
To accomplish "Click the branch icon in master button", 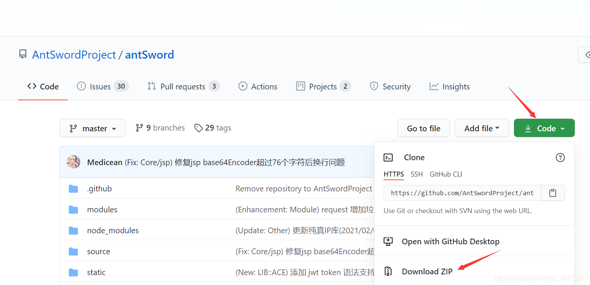I will [73, 128].
